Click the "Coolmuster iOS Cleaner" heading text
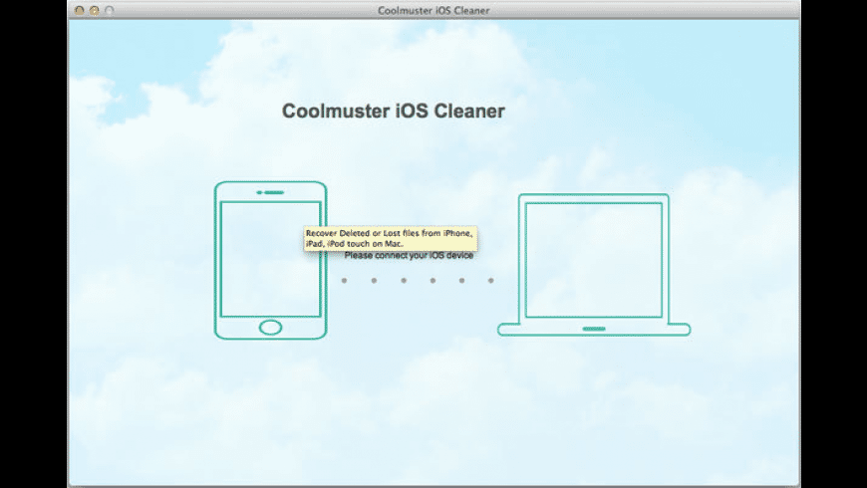This screenshot has height=488, width=867. tap(393, 111)
